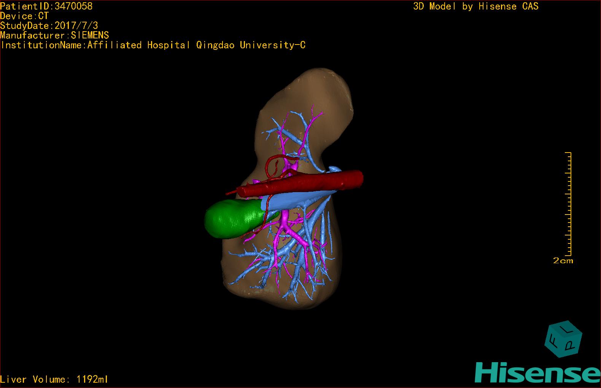Click the orientation cube in the corner
The height and width of the screenshot is (388, 601).
point(564,339)
